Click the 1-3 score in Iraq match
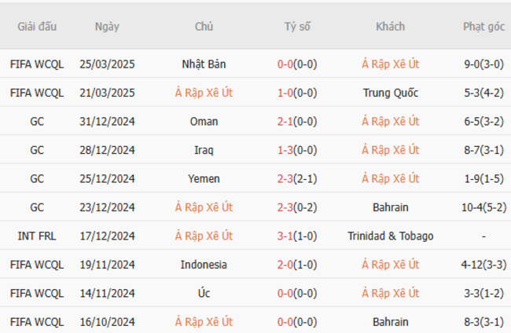The width and height of the screenshot is (511, 333). (x=285, y=150)
